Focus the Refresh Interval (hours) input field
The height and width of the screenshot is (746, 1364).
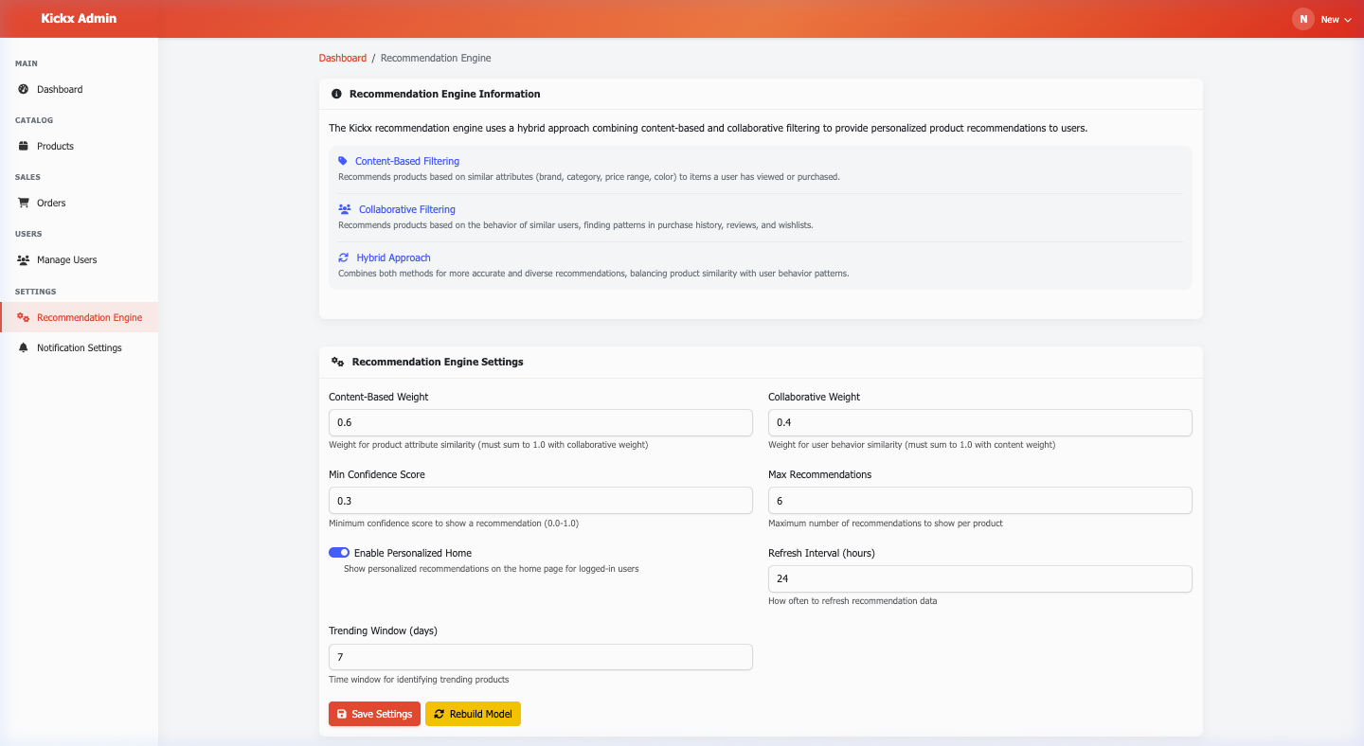980,578
